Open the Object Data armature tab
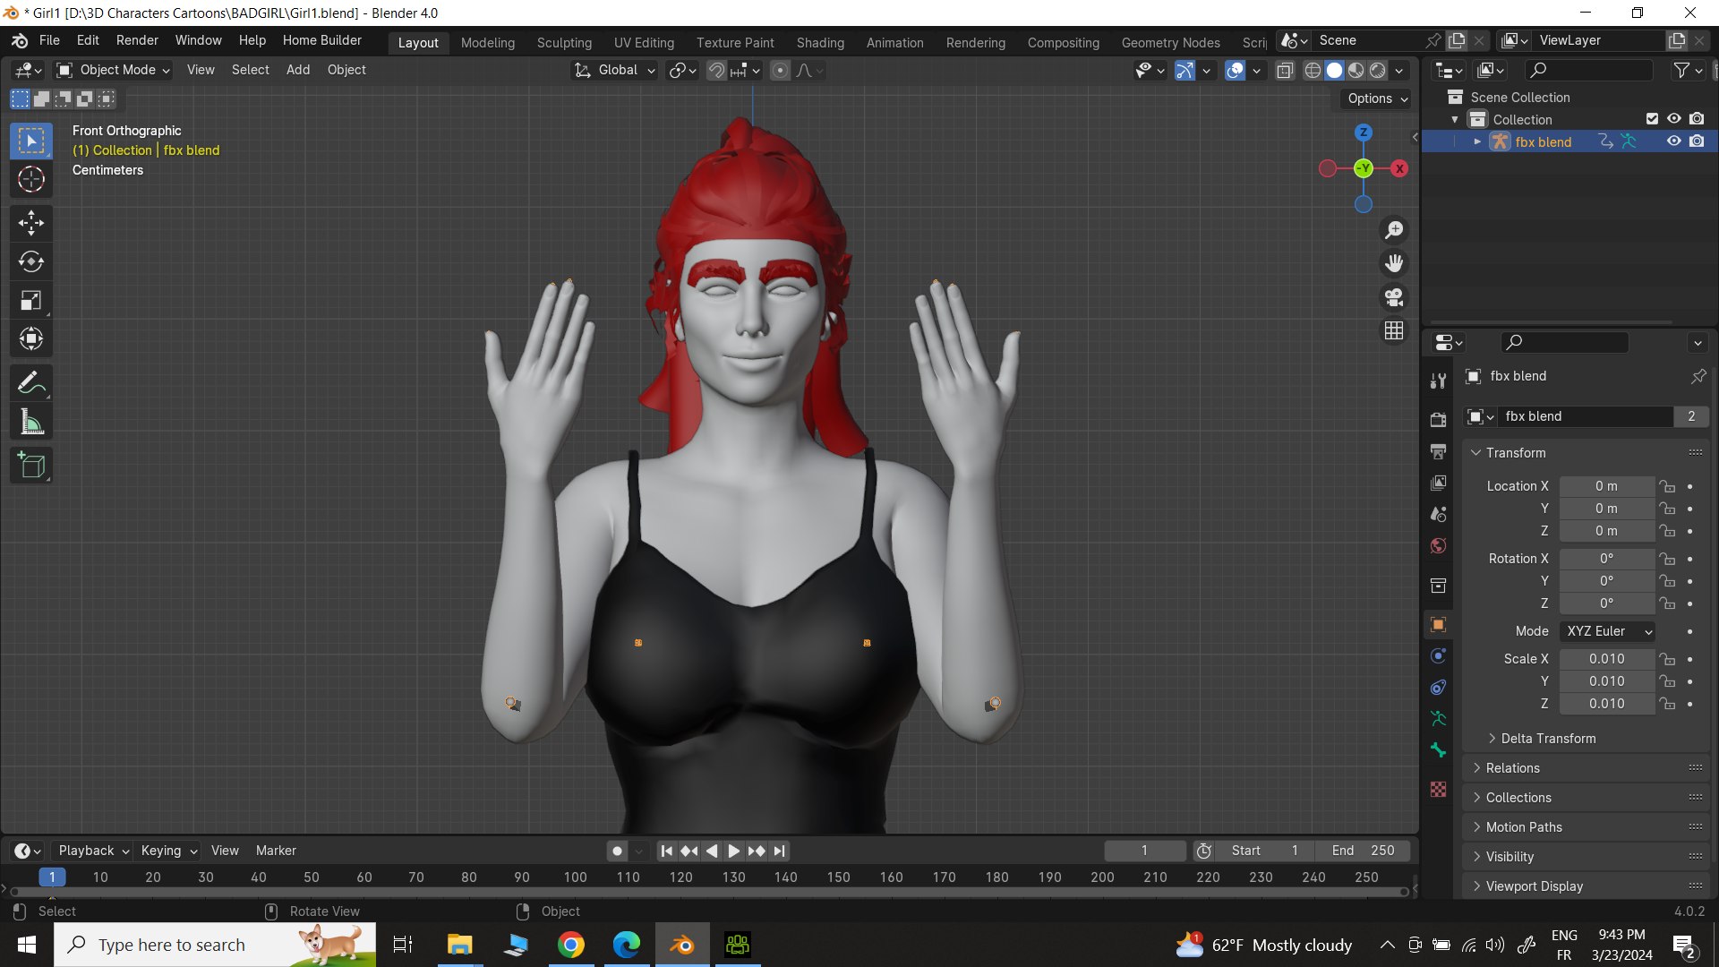 1438,718
